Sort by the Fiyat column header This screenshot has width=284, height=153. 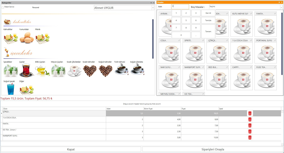[200, 109]
